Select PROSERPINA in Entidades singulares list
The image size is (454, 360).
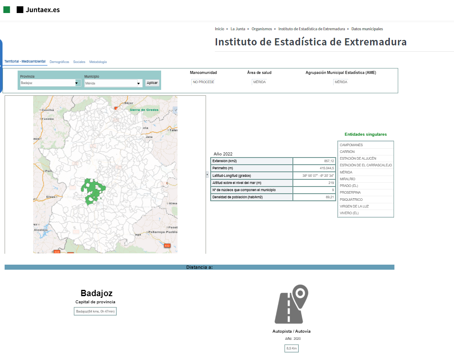coord(350,192)
